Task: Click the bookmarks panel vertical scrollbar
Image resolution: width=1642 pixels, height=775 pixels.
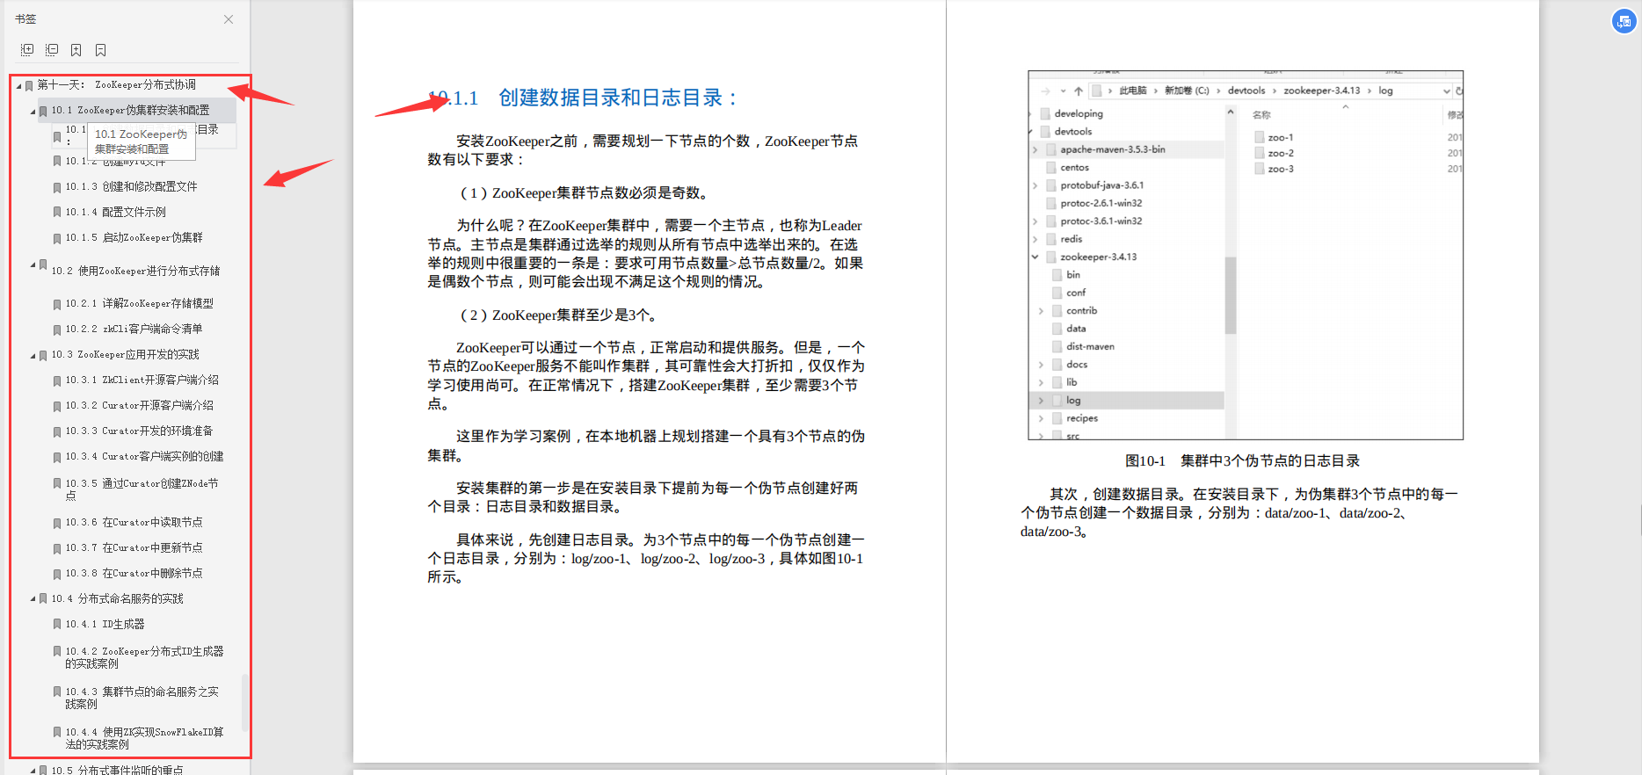Action: (x=245, y=703)
